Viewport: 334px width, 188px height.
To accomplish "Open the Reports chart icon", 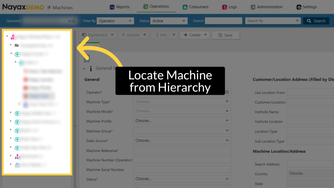I will (x=112, y=7).
